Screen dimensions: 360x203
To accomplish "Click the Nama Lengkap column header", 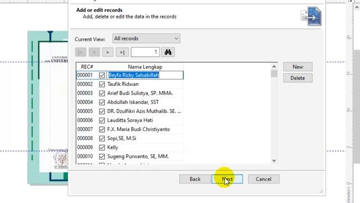I will click(145, 67).
